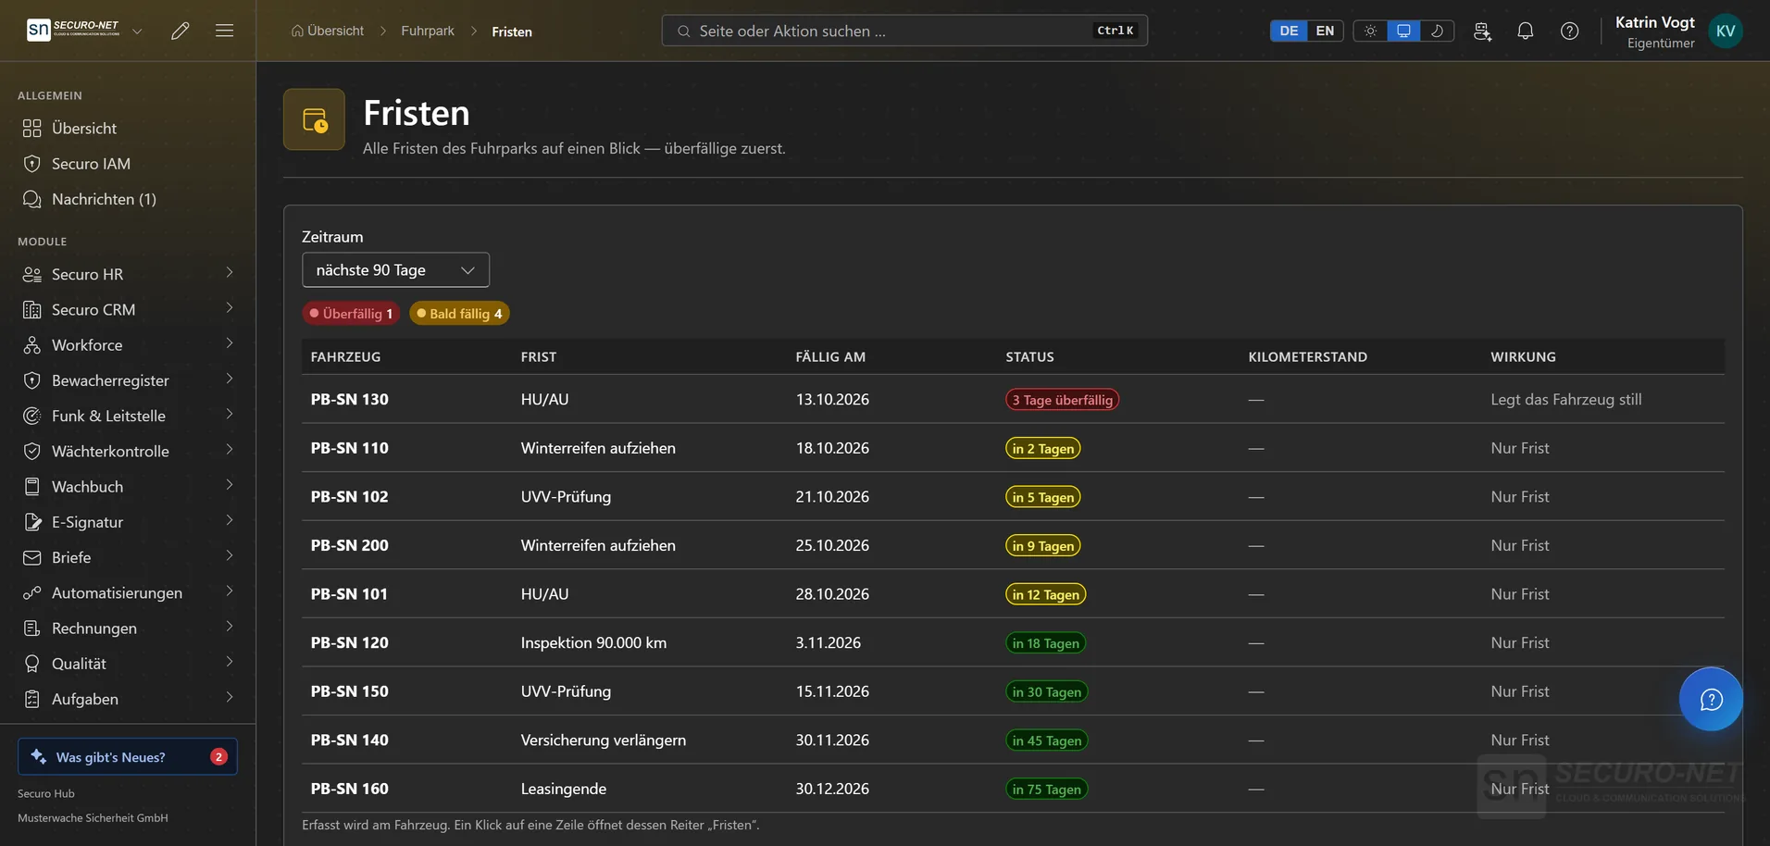Open the help question mark icon

click(x=1569, y=31)
